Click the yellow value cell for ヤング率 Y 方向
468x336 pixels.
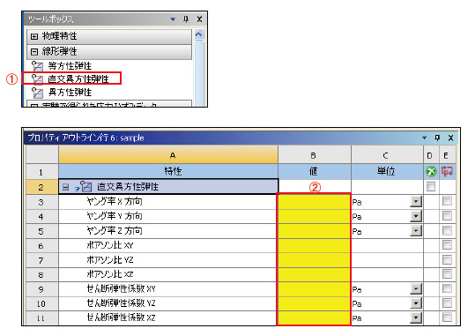pos(314,216)
